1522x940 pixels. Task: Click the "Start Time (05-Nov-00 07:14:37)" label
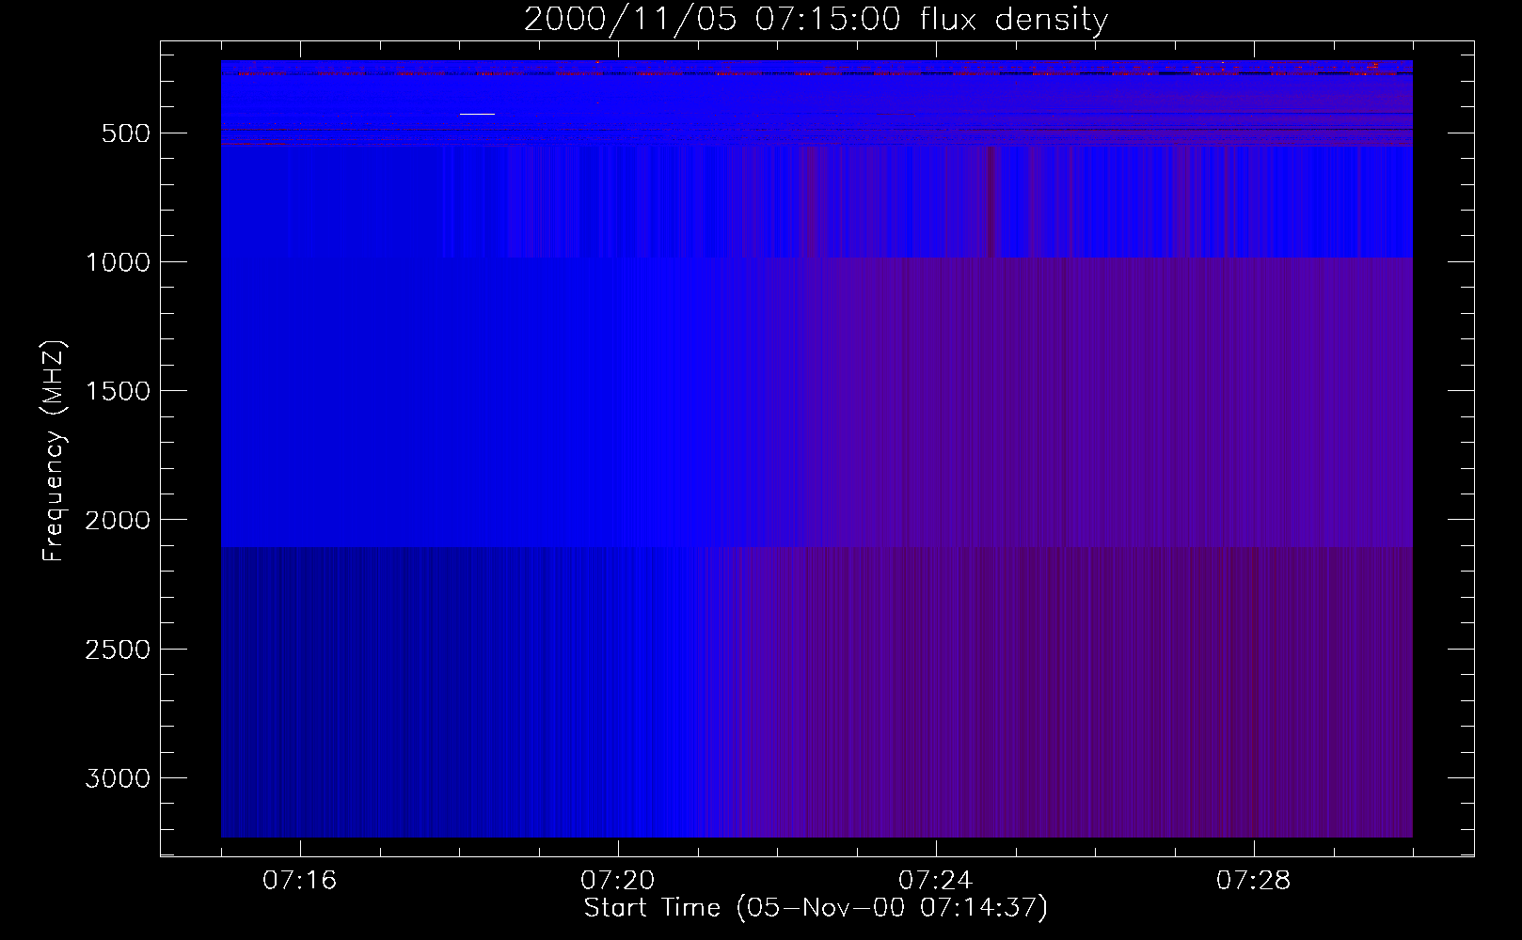point(816,908)
